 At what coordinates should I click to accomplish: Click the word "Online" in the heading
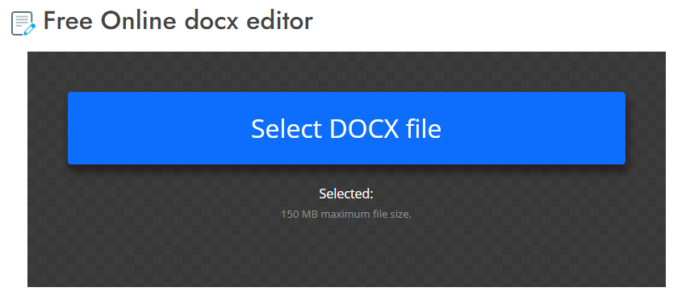point(140,20)
